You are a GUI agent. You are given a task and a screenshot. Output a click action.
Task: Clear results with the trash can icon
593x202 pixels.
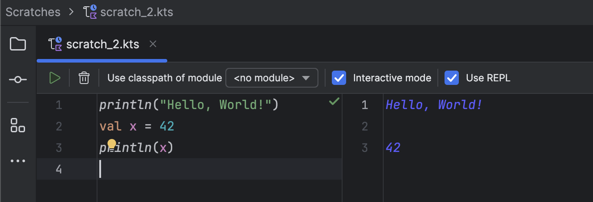pos(84,78)
